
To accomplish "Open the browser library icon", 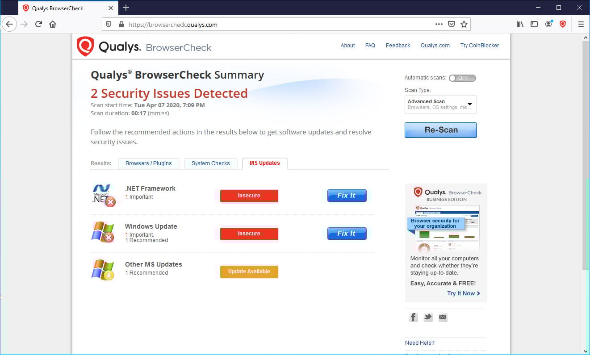I will pyautogui.click(x=519, y=24).
